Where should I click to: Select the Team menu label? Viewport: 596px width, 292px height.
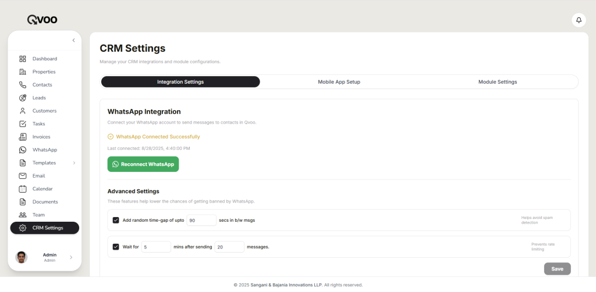coord(39,215)
